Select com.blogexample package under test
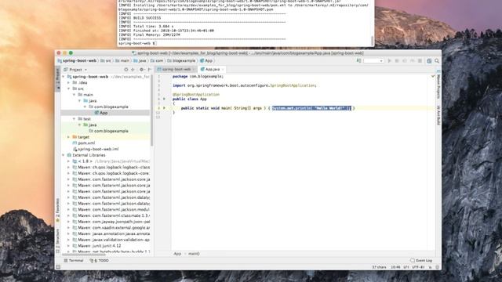This screenshot has width=502, height=282. 108,131
